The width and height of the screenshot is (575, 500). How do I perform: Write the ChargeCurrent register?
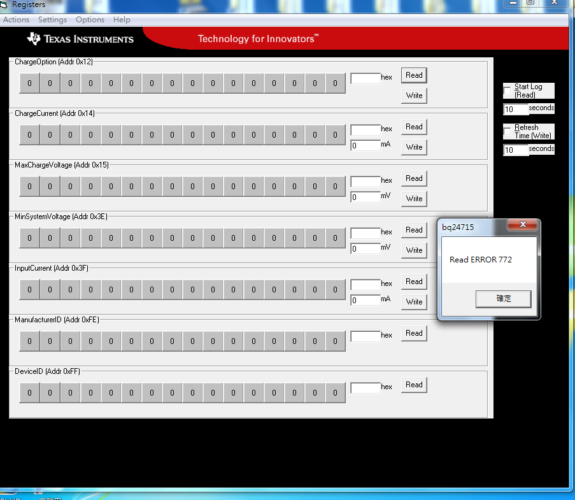coord(414,148)
